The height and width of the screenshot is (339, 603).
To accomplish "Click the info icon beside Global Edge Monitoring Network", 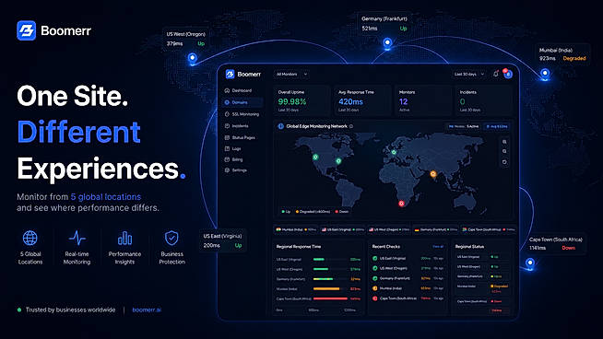I will pos(351,126).
